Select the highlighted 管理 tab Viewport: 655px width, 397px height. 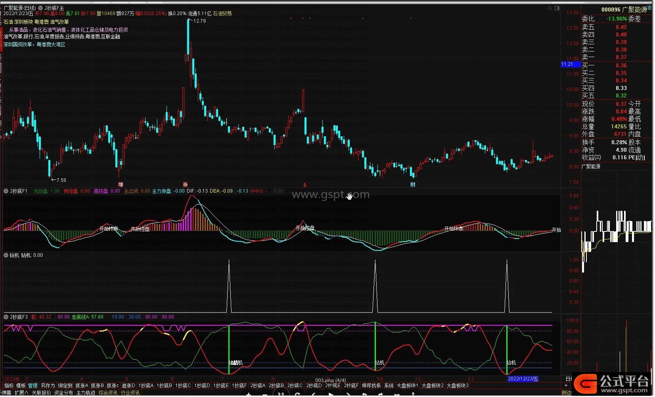point(33,386)
